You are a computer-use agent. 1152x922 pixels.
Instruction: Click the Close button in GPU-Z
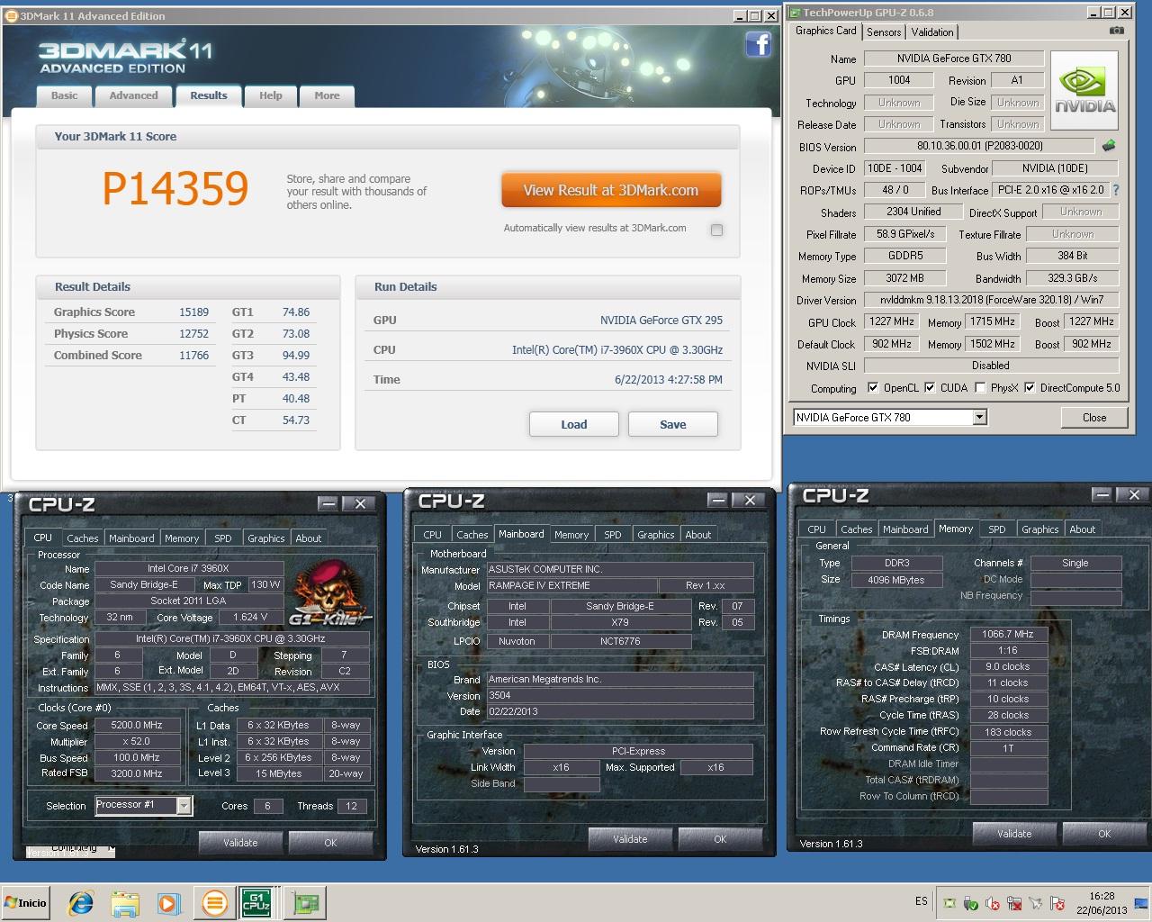pyautogui.click(x=1094, y=418)
